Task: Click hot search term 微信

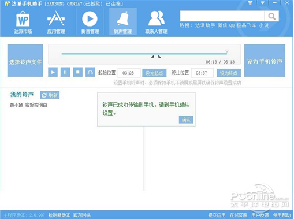Action: 222,25
